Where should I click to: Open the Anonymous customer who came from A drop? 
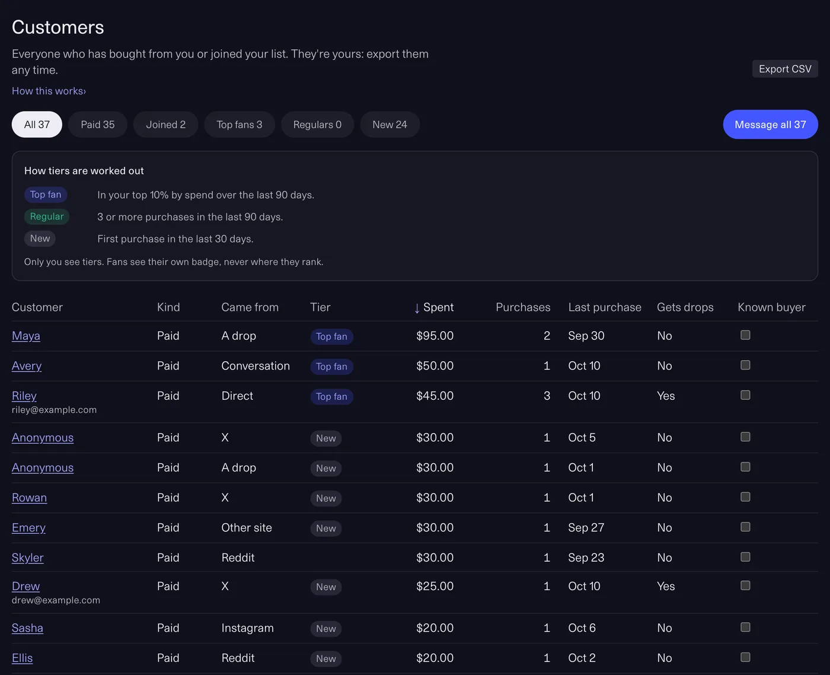pyautogui.click(x=43, y=468)
